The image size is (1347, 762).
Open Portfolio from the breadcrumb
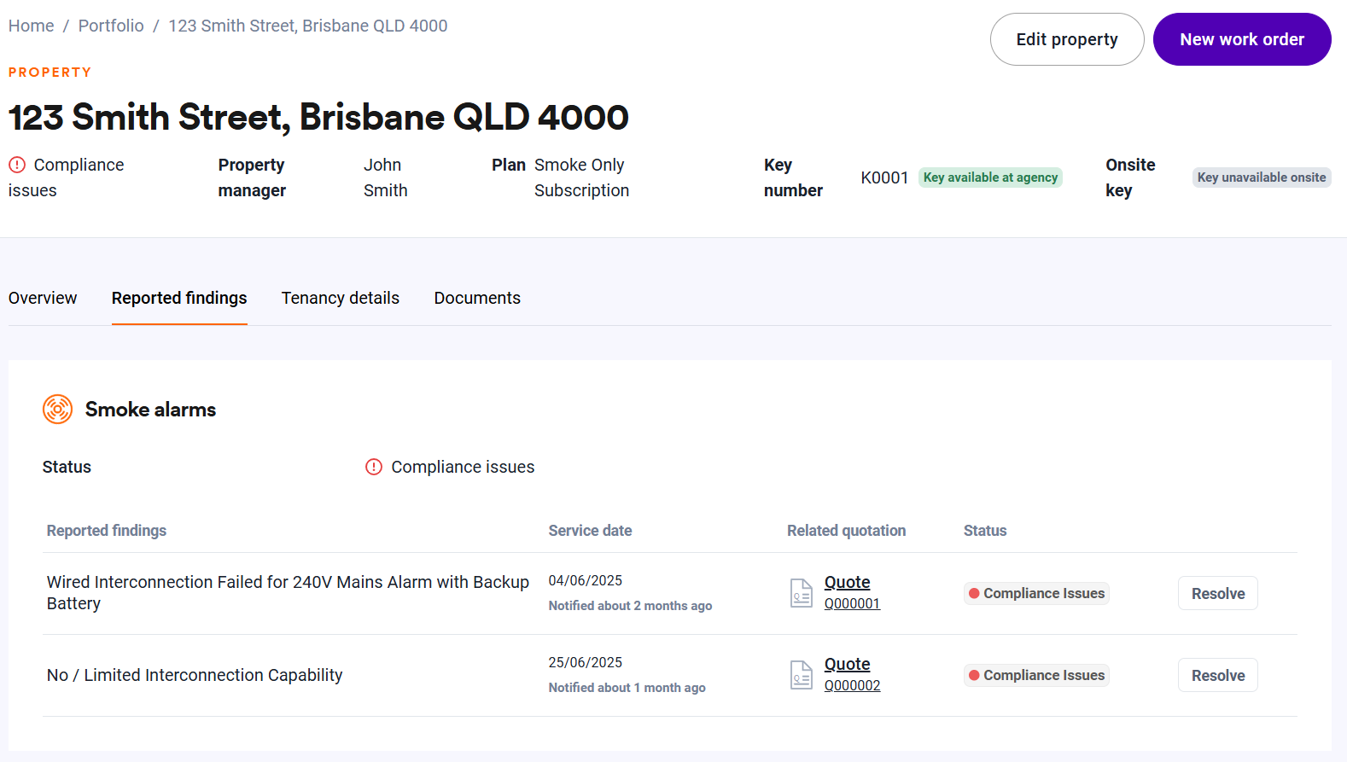(x=111, y=26)
